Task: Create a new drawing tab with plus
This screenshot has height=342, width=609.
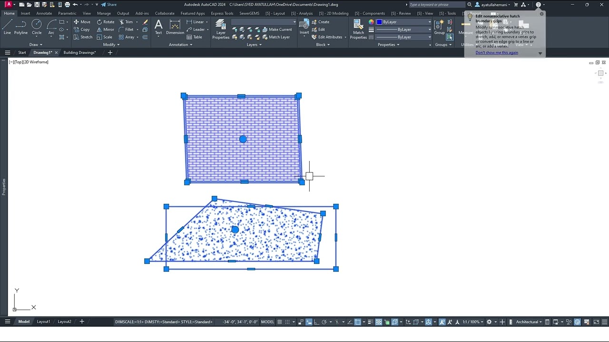Action: point(110,52)
